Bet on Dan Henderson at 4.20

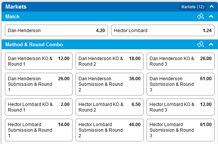tap(56, 31)
